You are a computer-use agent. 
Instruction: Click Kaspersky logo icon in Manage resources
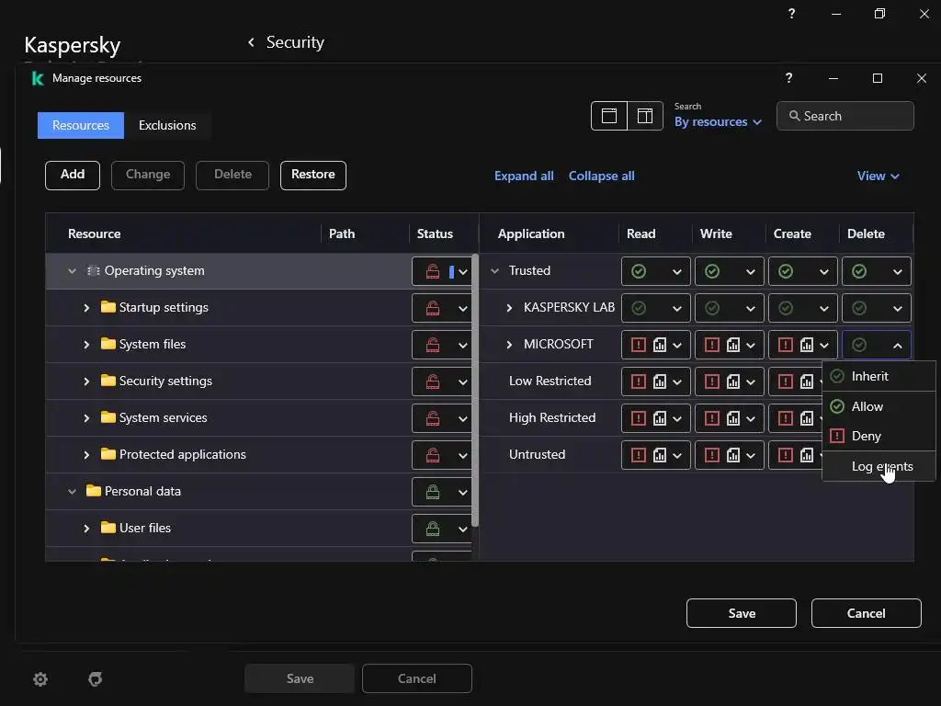[37, 79]
